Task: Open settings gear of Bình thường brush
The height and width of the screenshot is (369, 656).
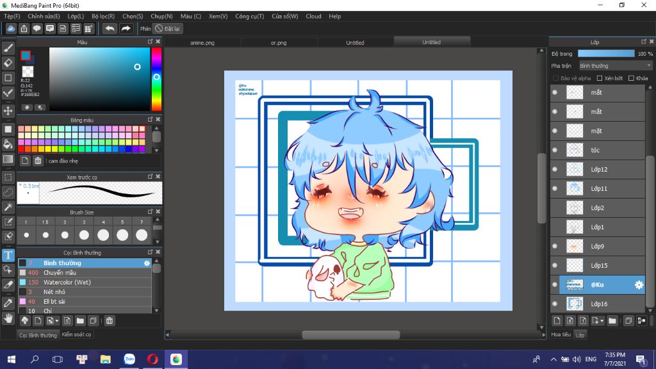Action: point(147,263)
